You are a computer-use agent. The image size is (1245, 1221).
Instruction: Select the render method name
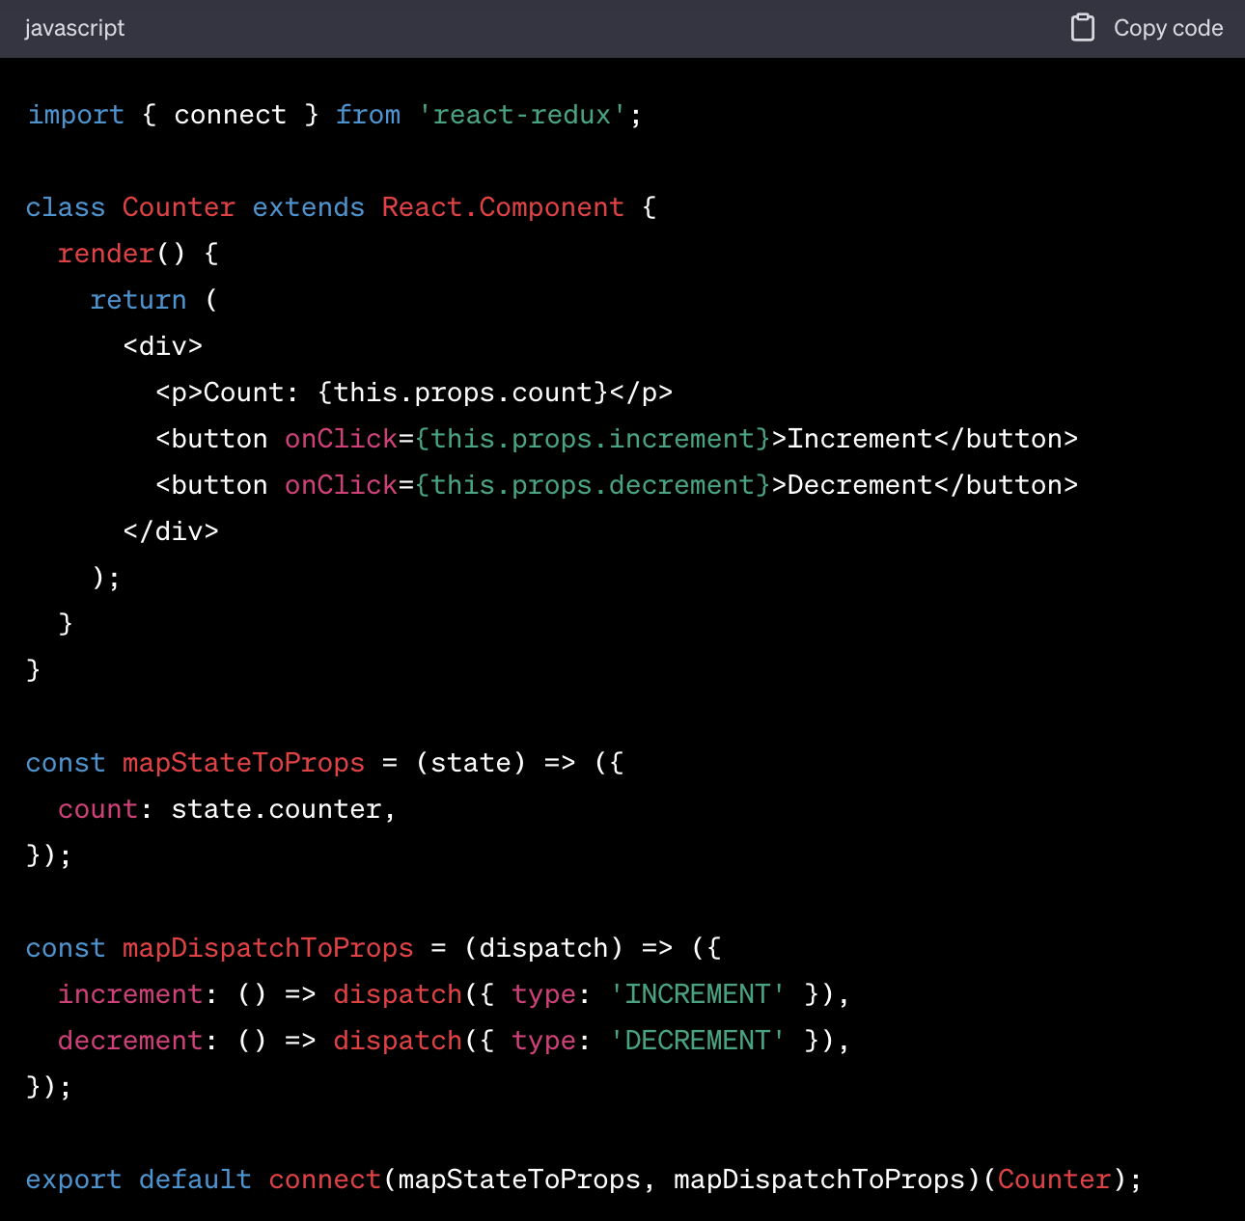[106, 253]
